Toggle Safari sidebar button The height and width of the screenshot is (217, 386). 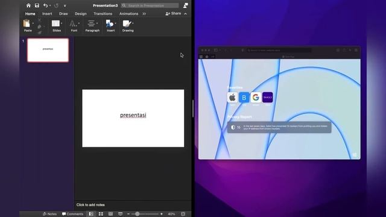216,50
